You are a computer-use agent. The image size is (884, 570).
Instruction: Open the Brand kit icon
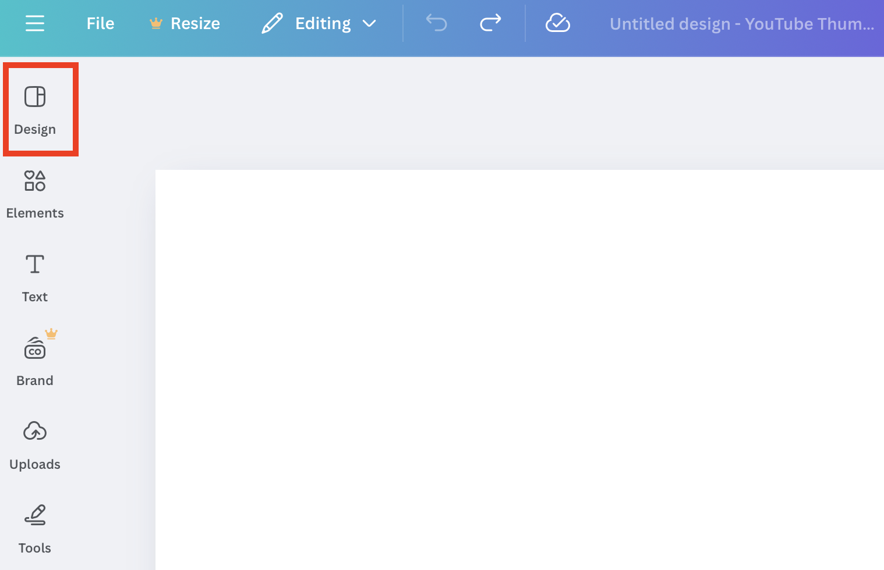click(35, 349)
